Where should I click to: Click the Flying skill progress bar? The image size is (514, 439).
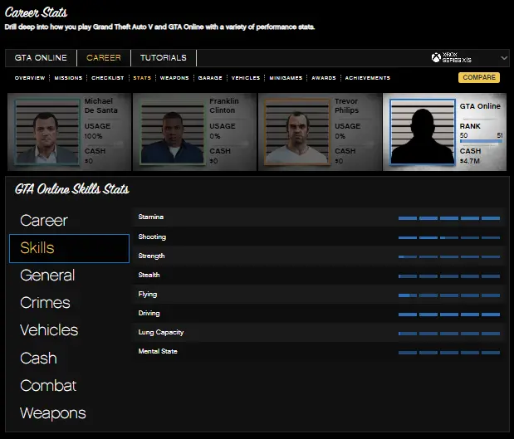[448, 295]
